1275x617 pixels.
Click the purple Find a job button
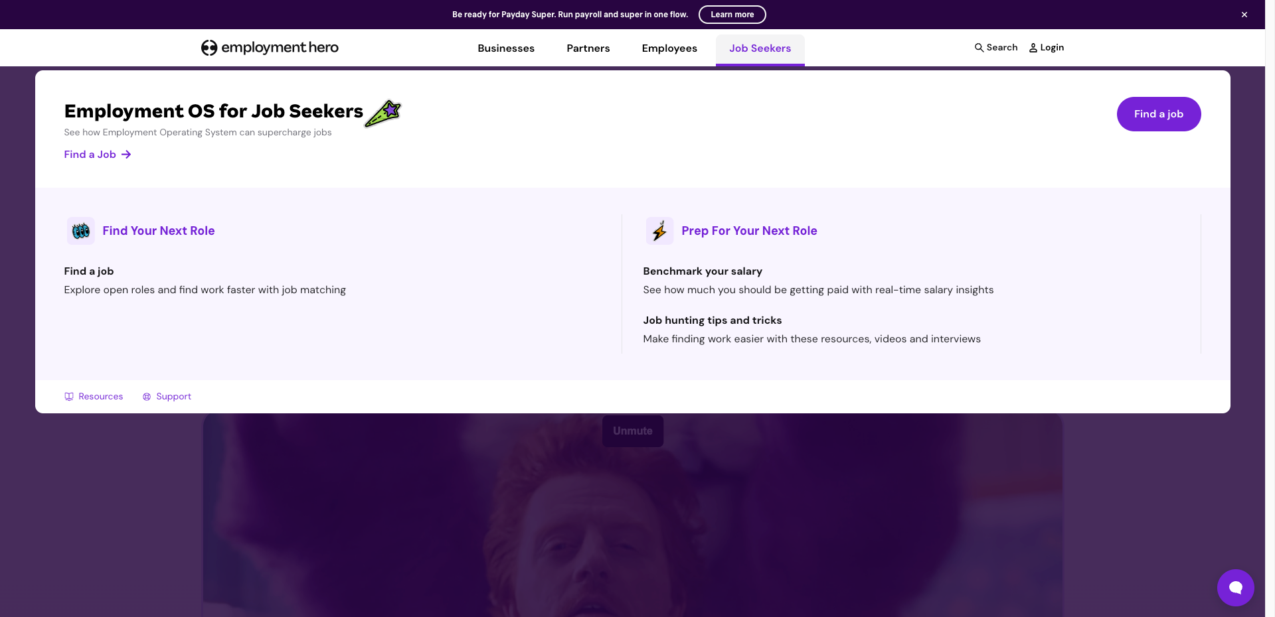tap(1159, 114)
